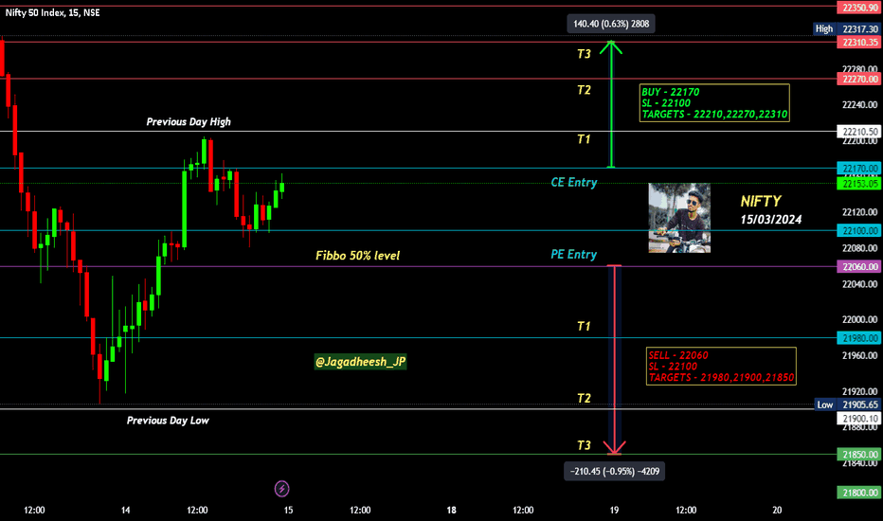
Task: Click the 22000.00 price scale value
Action: point(859,319)
